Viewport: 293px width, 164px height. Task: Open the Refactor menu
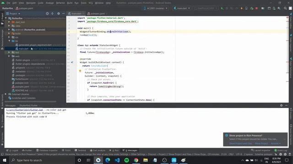60,3
